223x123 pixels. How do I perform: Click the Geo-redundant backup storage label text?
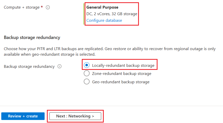point(121,82)
